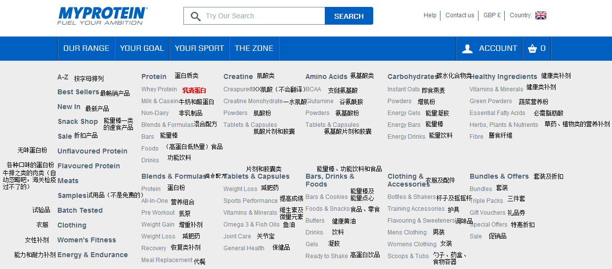
Task: Click the Scoops & Tubs link
Action: coord(408,256)
